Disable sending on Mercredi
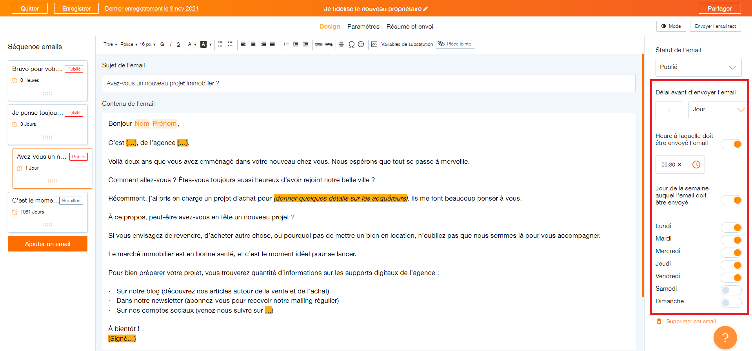 click(731, 253)
